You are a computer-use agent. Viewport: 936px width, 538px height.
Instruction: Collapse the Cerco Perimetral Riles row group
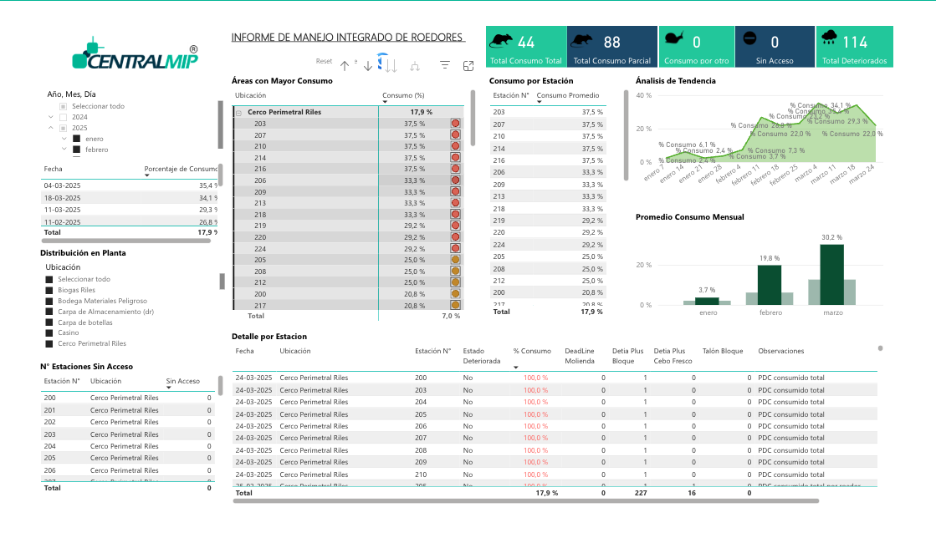point(238,112)
